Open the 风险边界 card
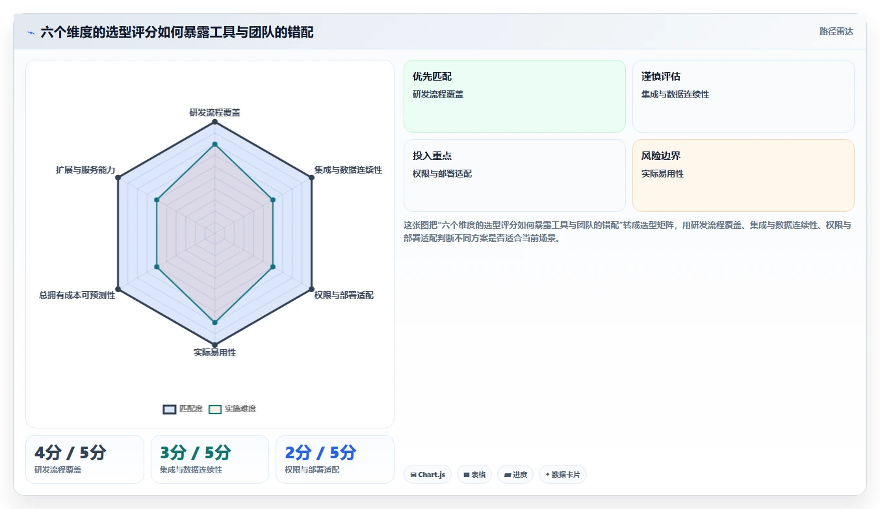Screen dimensions: 880x509 point(744,176)
